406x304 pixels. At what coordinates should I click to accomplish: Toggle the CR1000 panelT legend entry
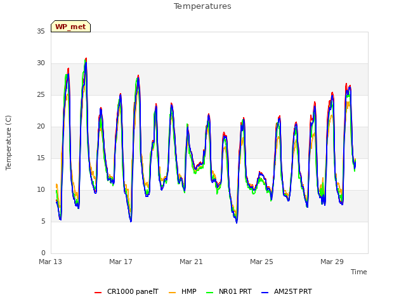pyautogui.click(x=127, y=291)
